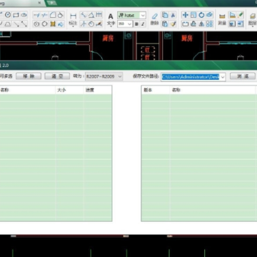Click the 移除 remove button
The height and width of the screenshot is (257, 257).
[x=29, y=76]
